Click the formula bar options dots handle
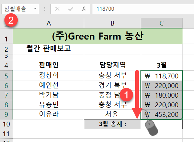194x142 pixels. point(45,9)
